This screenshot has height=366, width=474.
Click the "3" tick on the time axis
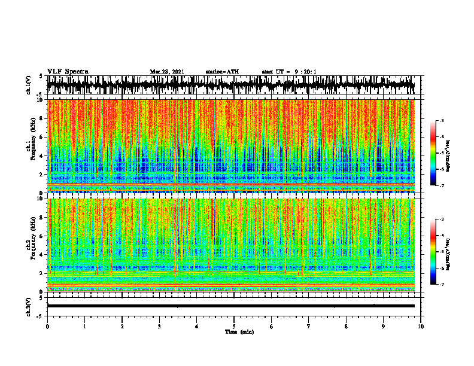pyautogui.click(x=159, y=327)
